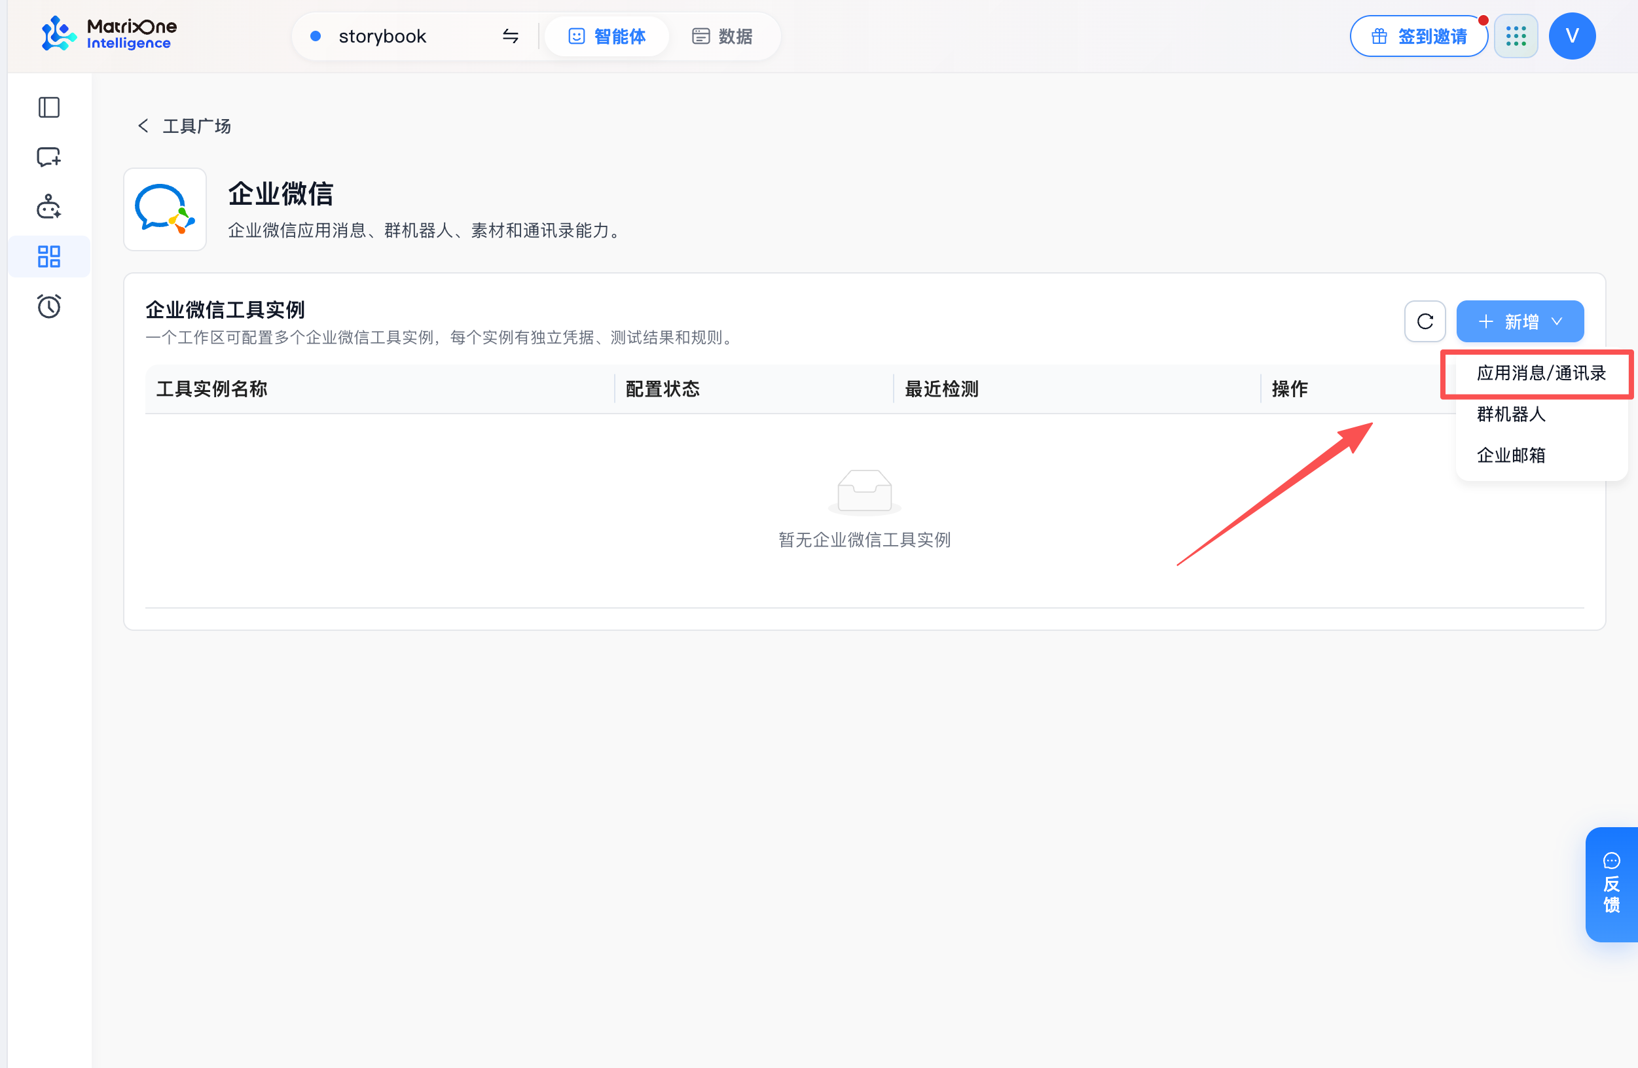
Task: Switch to the 数据 tab
Action: point(722,36)
